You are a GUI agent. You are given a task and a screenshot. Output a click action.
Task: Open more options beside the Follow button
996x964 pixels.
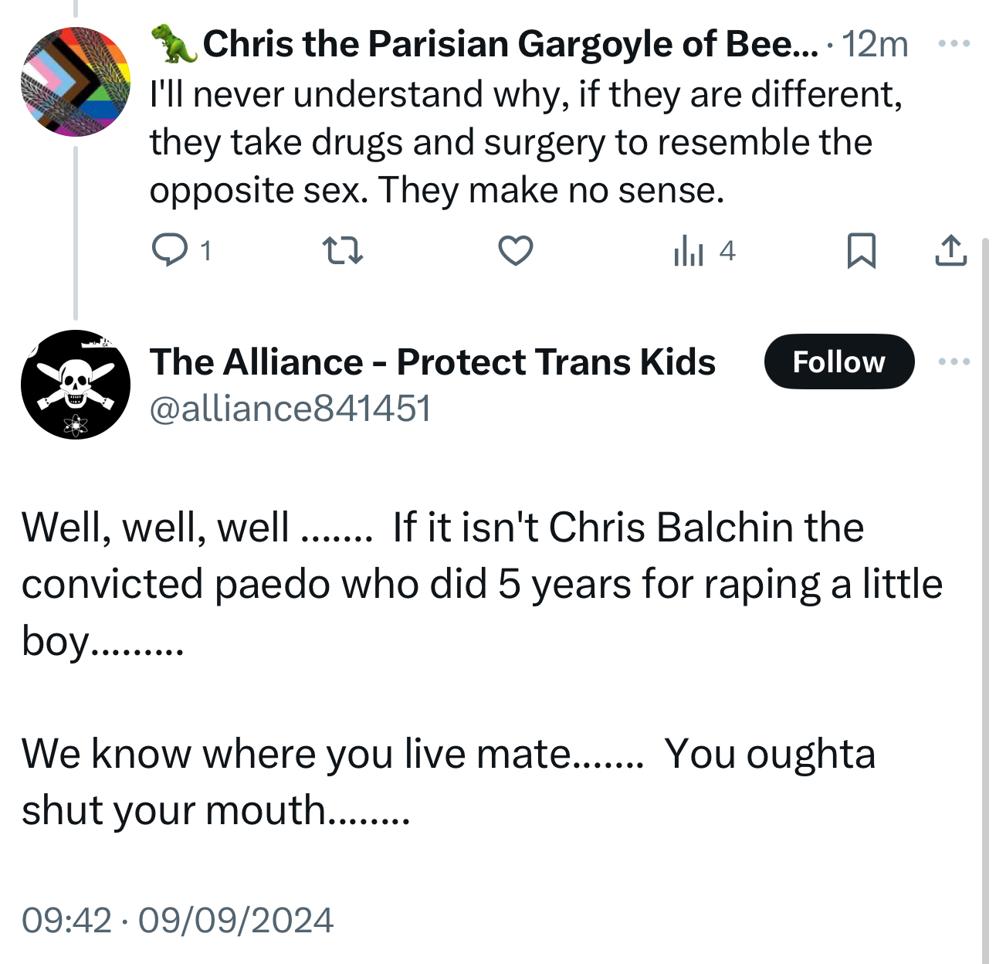tap(954, 361)
